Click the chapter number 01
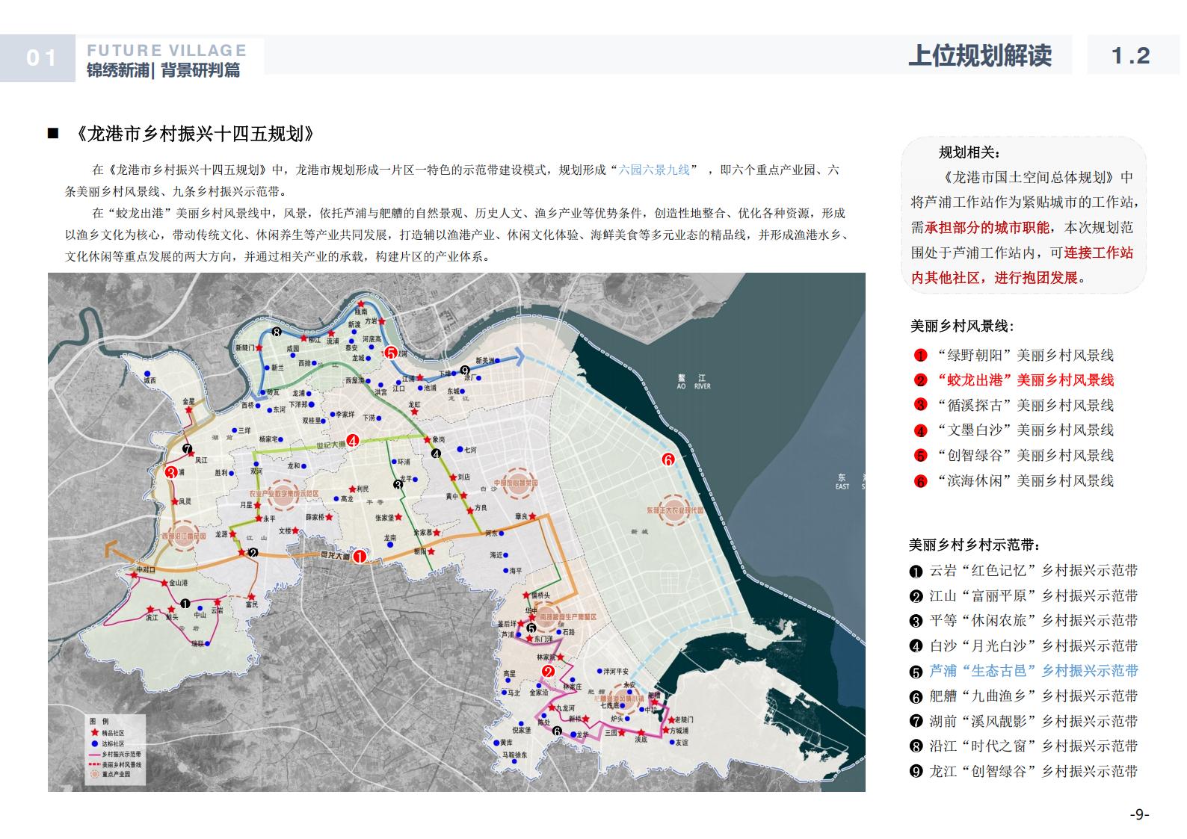 [x=41, y=58]
